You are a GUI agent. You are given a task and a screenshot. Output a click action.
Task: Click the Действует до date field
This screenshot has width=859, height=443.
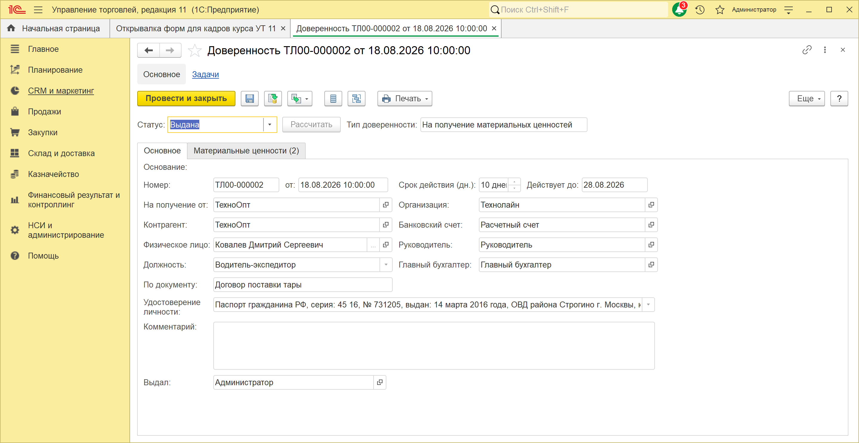pyautogui.click(x=614, y=185)
